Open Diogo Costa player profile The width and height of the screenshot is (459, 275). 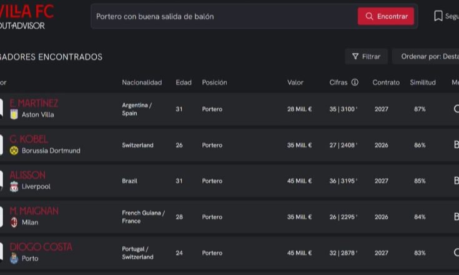coord(41,247)
